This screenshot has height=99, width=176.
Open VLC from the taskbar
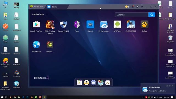(10, 97)
